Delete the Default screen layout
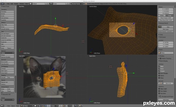The image size is (176, 107). 48,4
